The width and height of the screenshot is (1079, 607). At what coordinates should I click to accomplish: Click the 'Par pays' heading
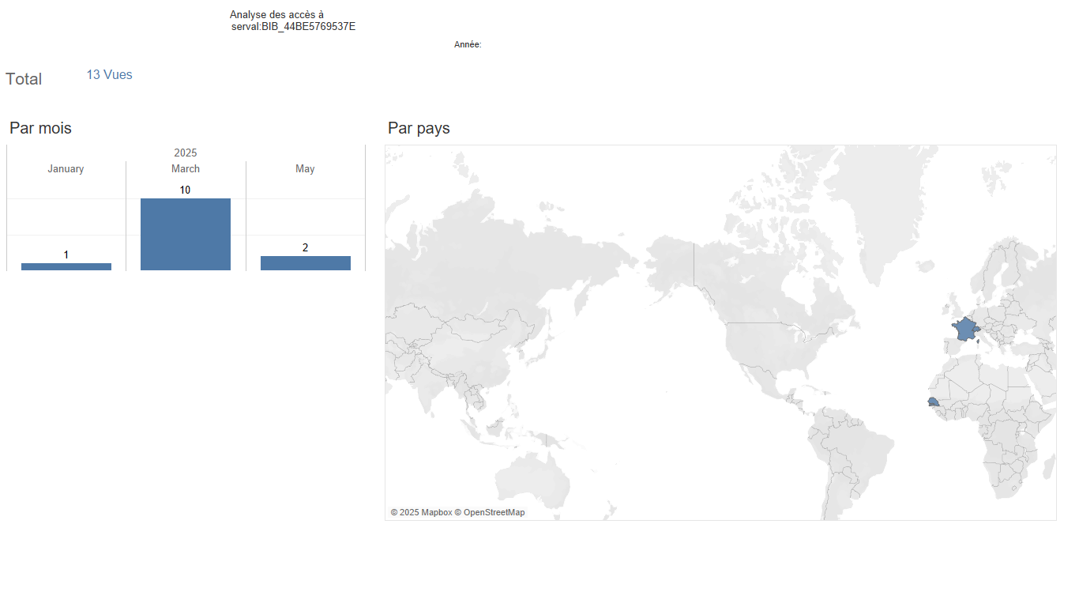pos(419,128)
